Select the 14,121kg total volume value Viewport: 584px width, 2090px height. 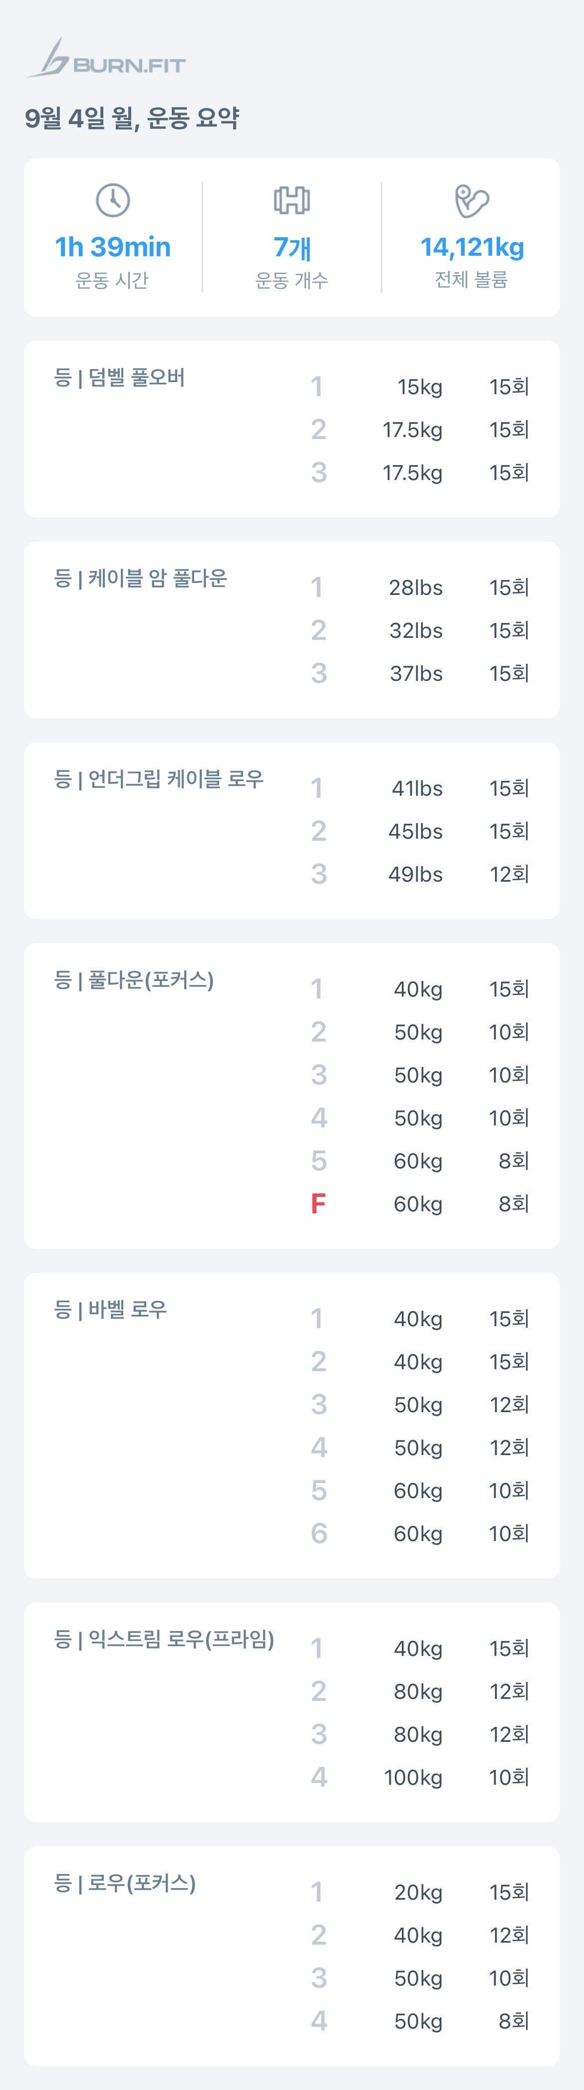[x=471, y=247]
